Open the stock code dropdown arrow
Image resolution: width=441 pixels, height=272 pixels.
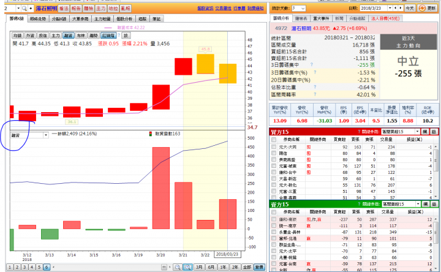(18, 9)
